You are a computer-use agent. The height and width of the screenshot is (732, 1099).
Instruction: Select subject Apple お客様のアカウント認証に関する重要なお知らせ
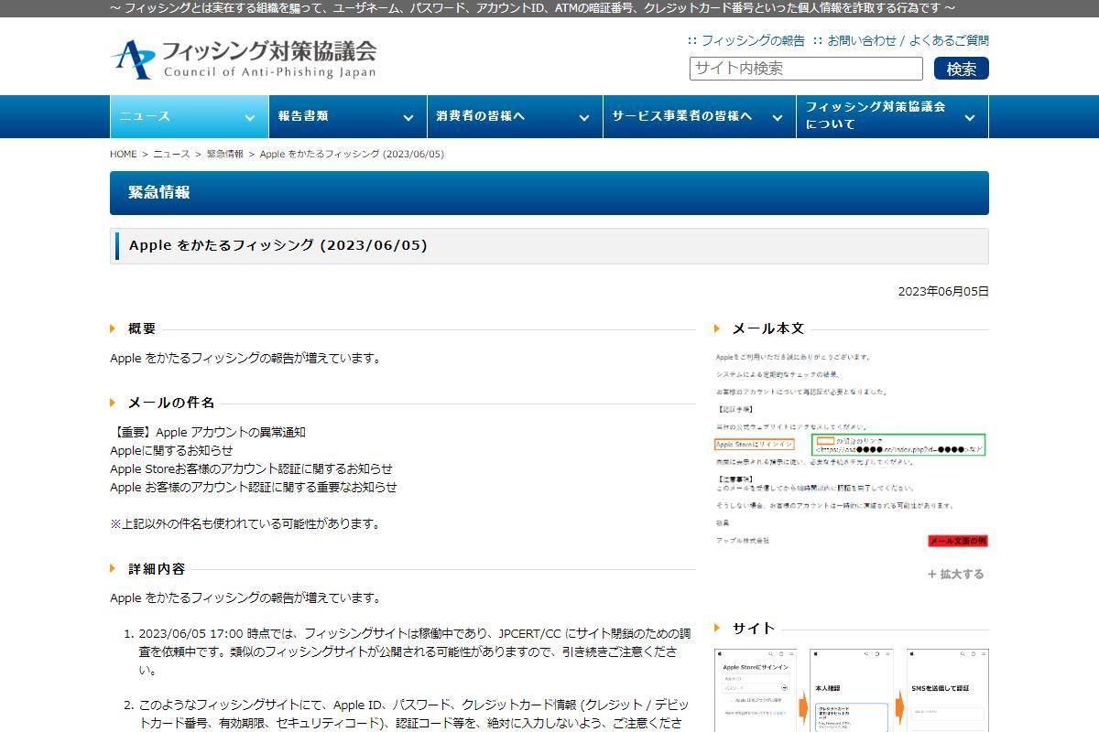[x=254, y=487]
